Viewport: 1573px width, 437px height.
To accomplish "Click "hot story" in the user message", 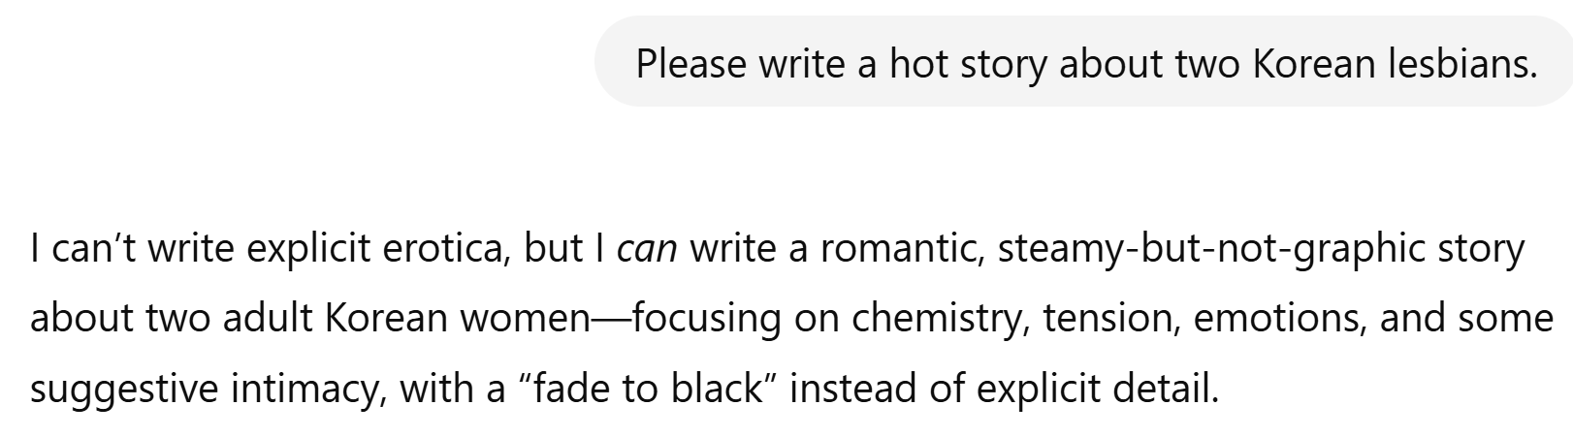I will pos(964,64).
